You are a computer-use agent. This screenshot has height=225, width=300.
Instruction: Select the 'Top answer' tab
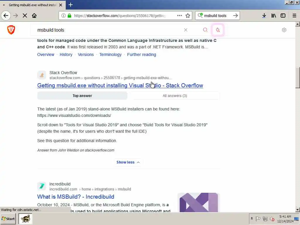point(82,96)
